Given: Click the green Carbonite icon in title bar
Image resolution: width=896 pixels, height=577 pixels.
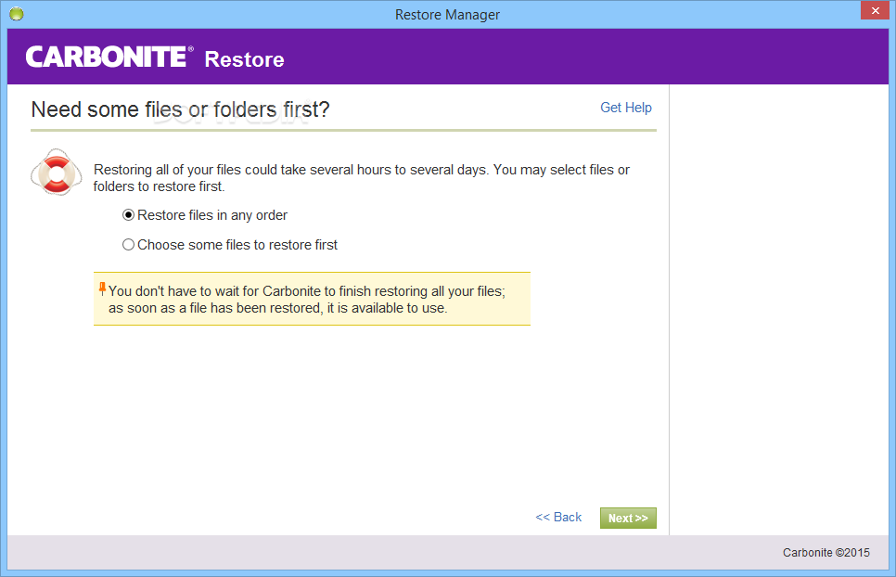Looking at the screenshot, I should (17, 14).
